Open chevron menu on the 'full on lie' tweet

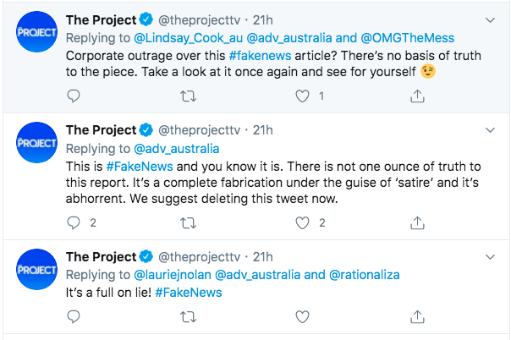point(490,257)
